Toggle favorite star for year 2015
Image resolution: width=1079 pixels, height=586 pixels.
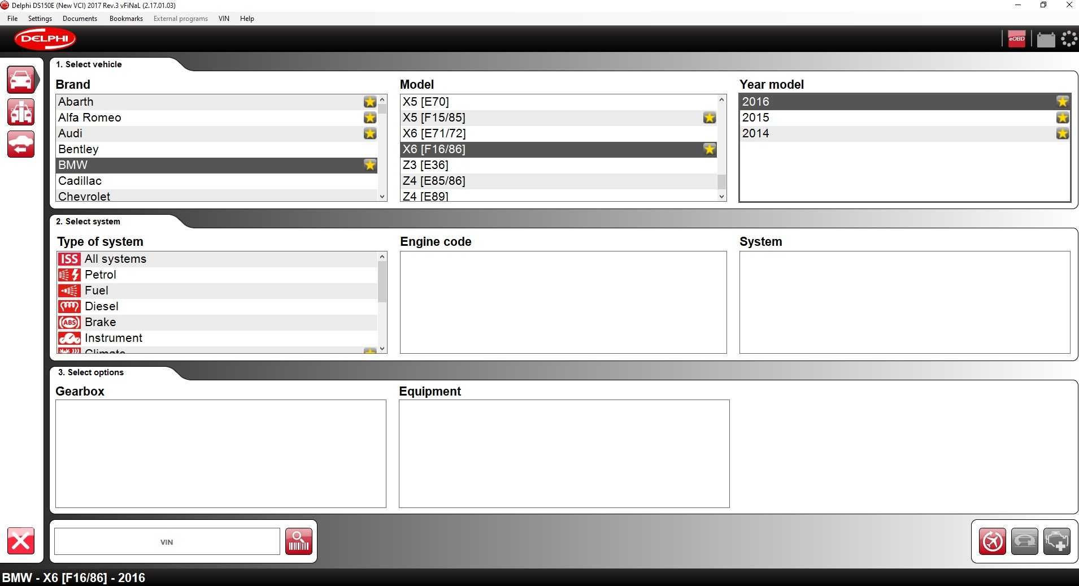(1063, 118)
